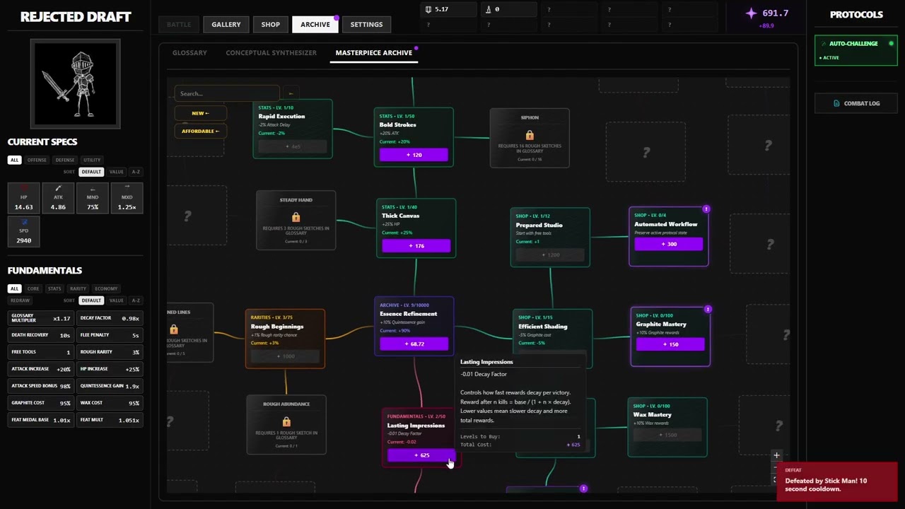
Task: Open the COMBAT LOG panel
Action: 856,103
